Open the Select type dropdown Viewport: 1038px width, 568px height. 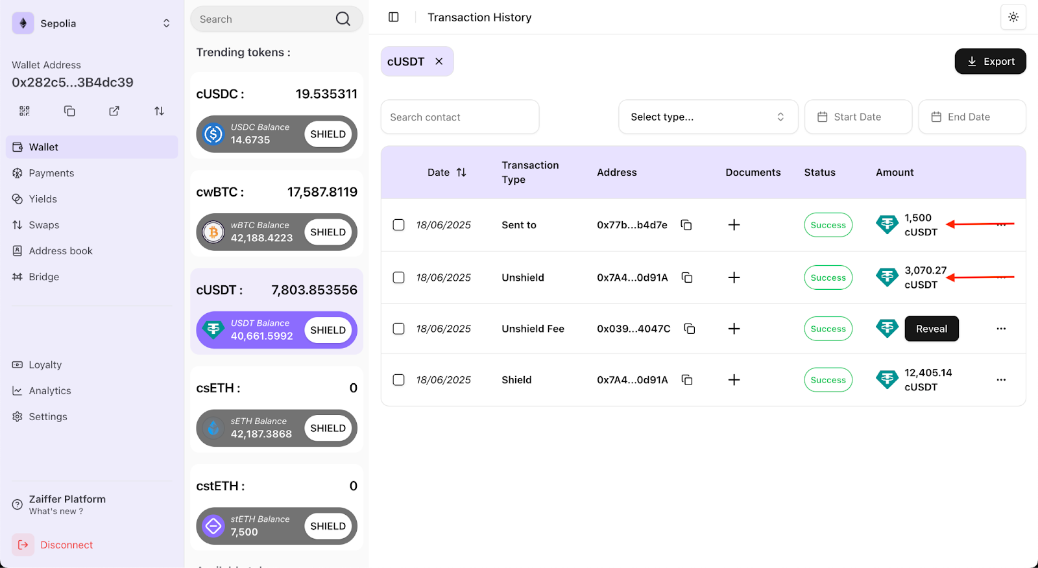coord(708,117)
